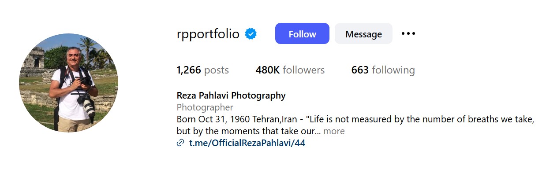Open the rpportfolio profile picture
This screenshot has width=546, height=180.
tap(68, 83)
